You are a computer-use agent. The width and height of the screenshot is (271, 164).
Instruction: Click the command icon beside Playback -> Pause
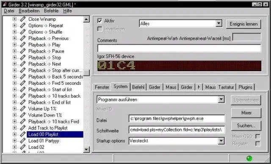[23, 51]
